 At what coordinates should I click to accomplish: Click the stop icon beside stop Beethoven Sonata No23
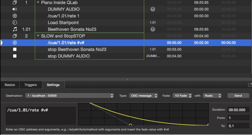click(14, 49)
